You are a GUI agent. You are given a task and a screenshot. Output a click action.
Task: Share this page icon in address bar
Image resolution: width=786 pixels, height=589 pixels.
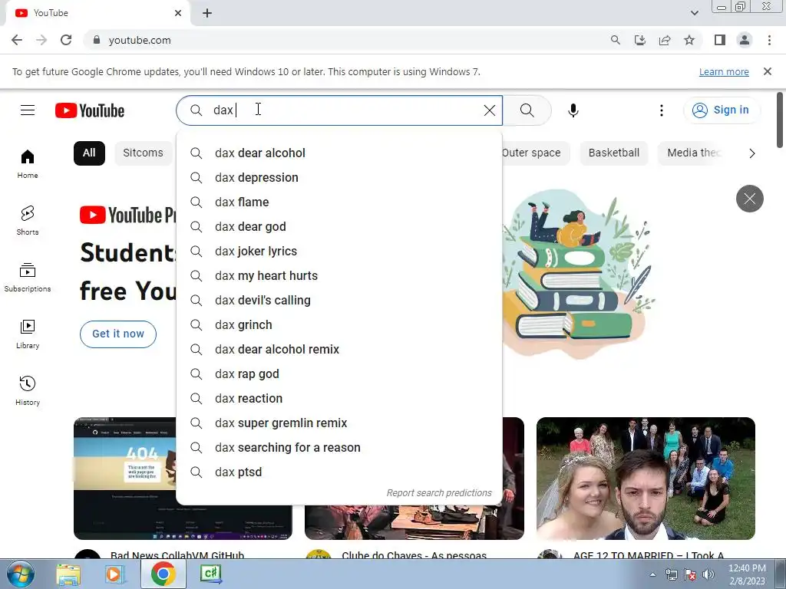pyautogui.click(x=665, y=40)
